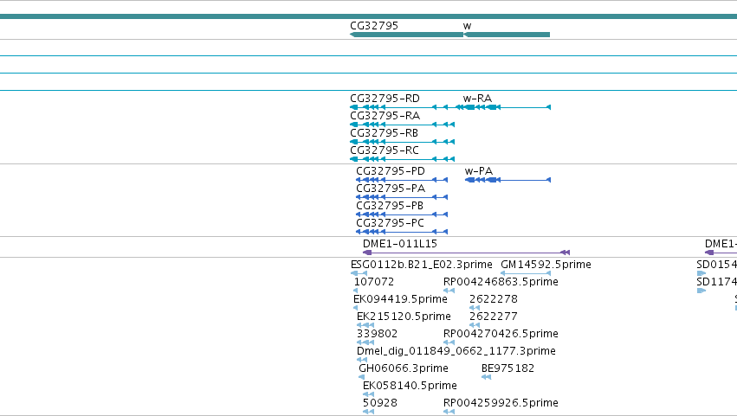Click the 2622278 feature label

[494, 299]
